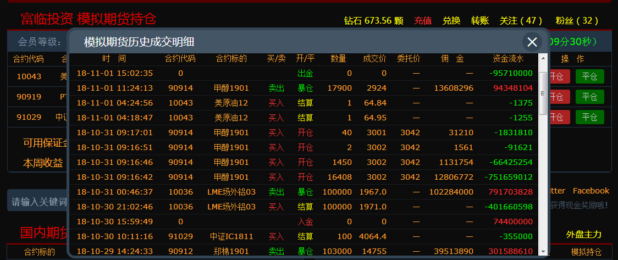
Task: Close the 模拟期货历史成交明细 dialog
Action: click(532, 42)
